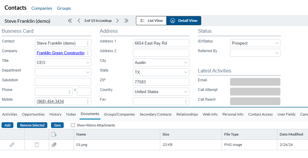Open Fax field options menu
The height and width of the screenshot is (158, 308).
(186, 101)
